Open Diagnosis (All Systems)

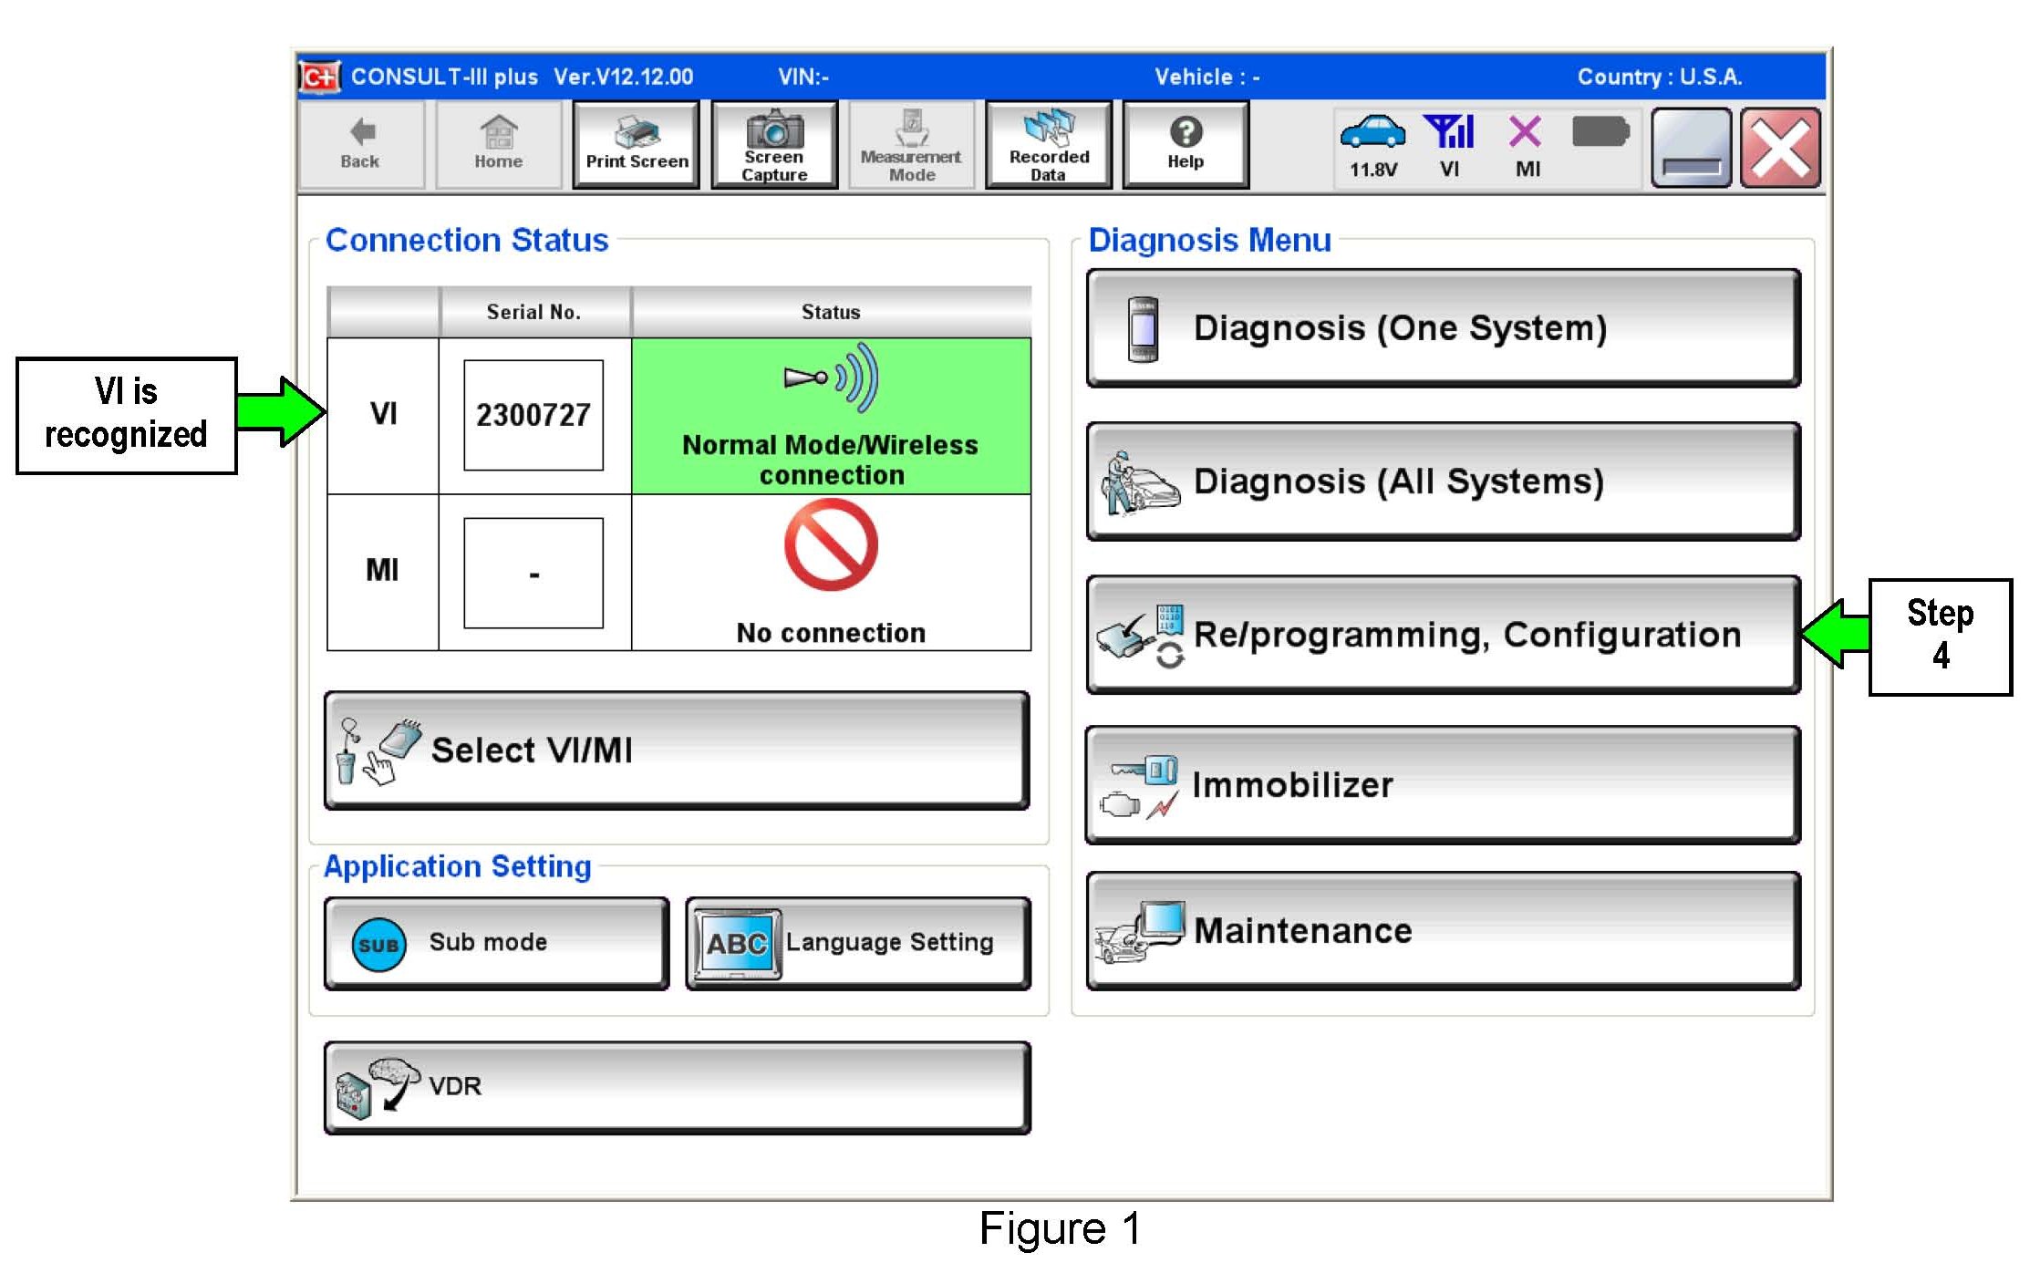[1443, 481]
